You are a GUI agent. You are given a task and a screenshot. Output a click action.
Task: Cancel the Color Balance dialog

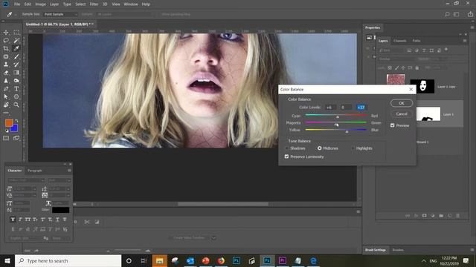[402, 113]
